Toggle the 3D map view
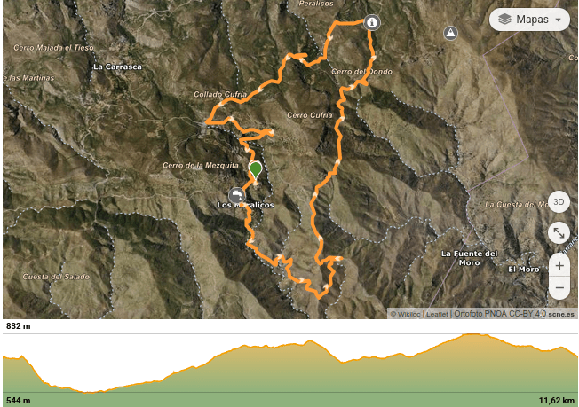 pos(559,202)
